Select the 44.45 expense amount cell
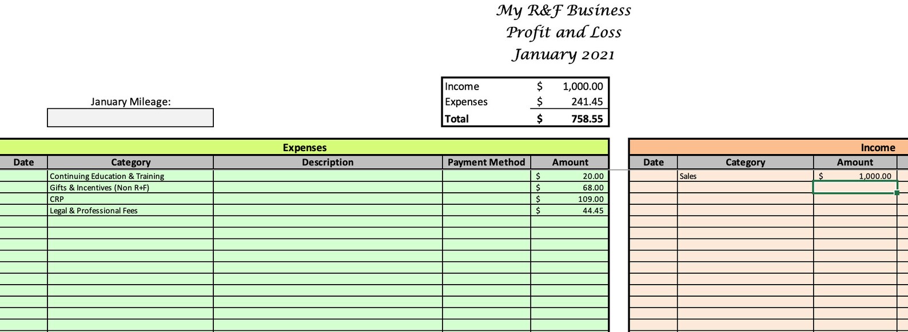Image resolution: width=908 pixels, height=332 pixels. 570,210
